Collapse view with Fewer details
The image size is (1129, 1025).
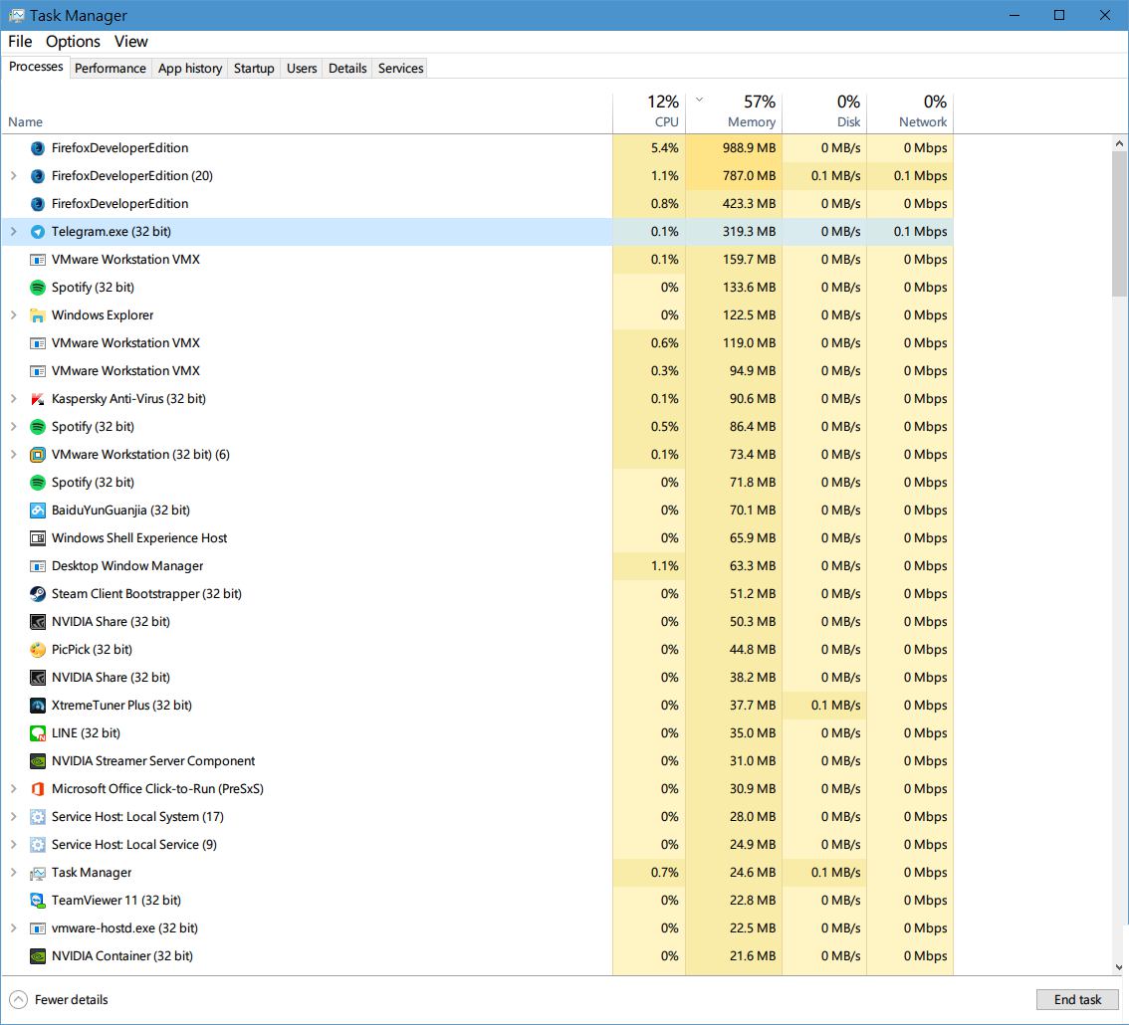(59, 1000)
